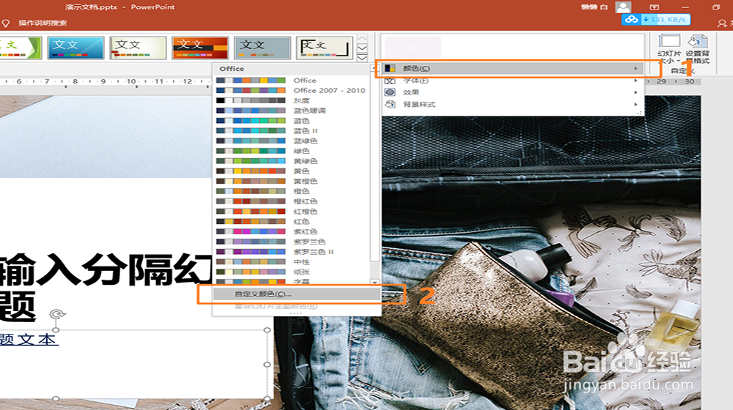733x410 pixels.
Task: Pick the 紫罗兰色 color scheme
Action: pos(292,242)
